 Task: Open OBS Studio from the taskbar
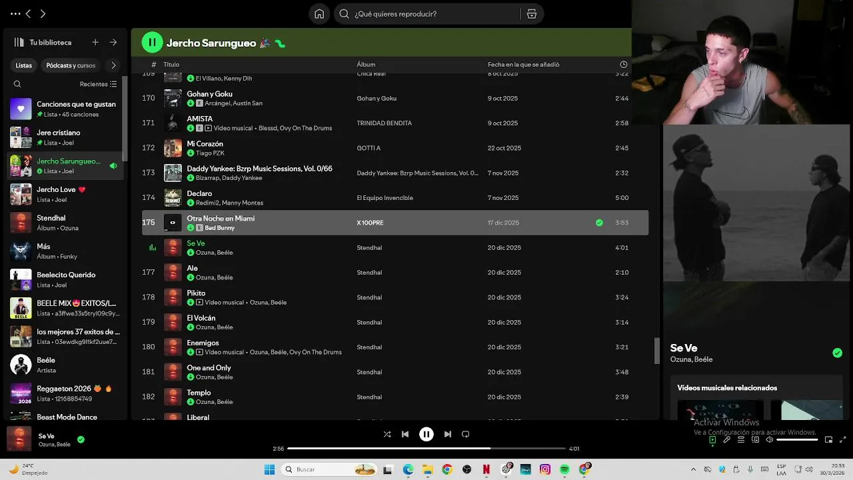pos(466,469)
